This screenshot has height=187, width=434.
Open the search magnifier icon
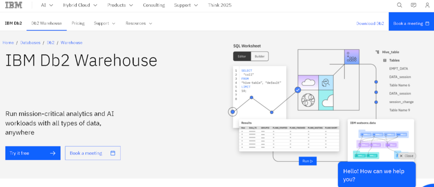(399, 5)
